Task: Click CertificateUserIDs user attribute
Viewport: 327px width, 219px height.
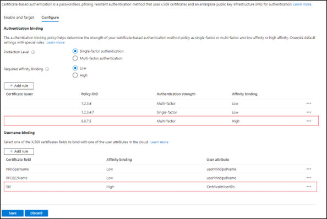Action: [221, 187]
